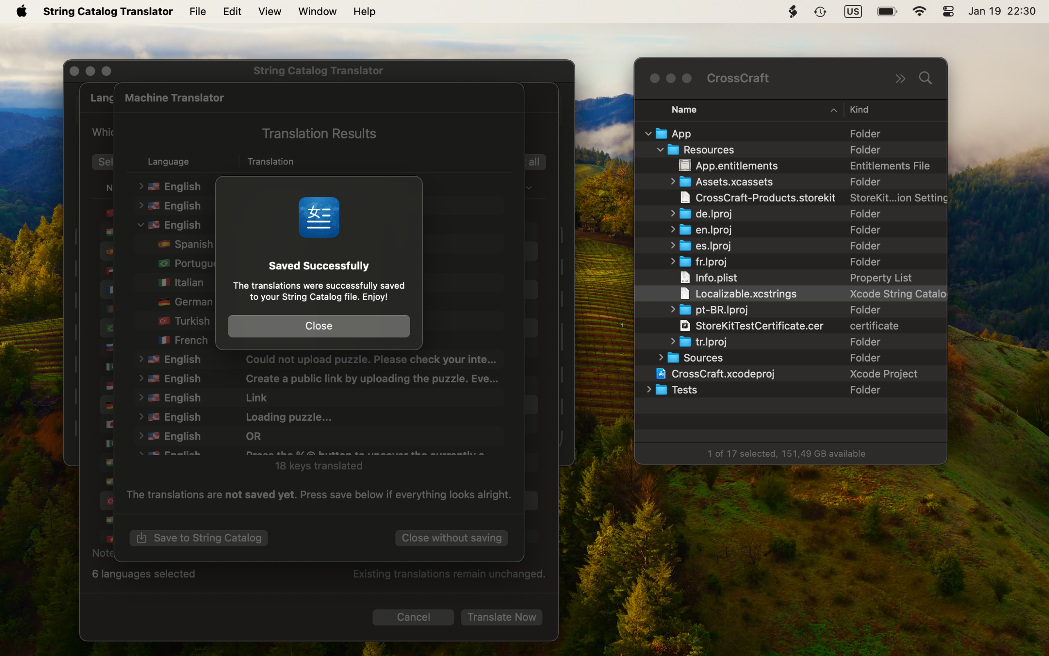Open the Apple menu
The image size is (1049, 656).
point(22,11)
